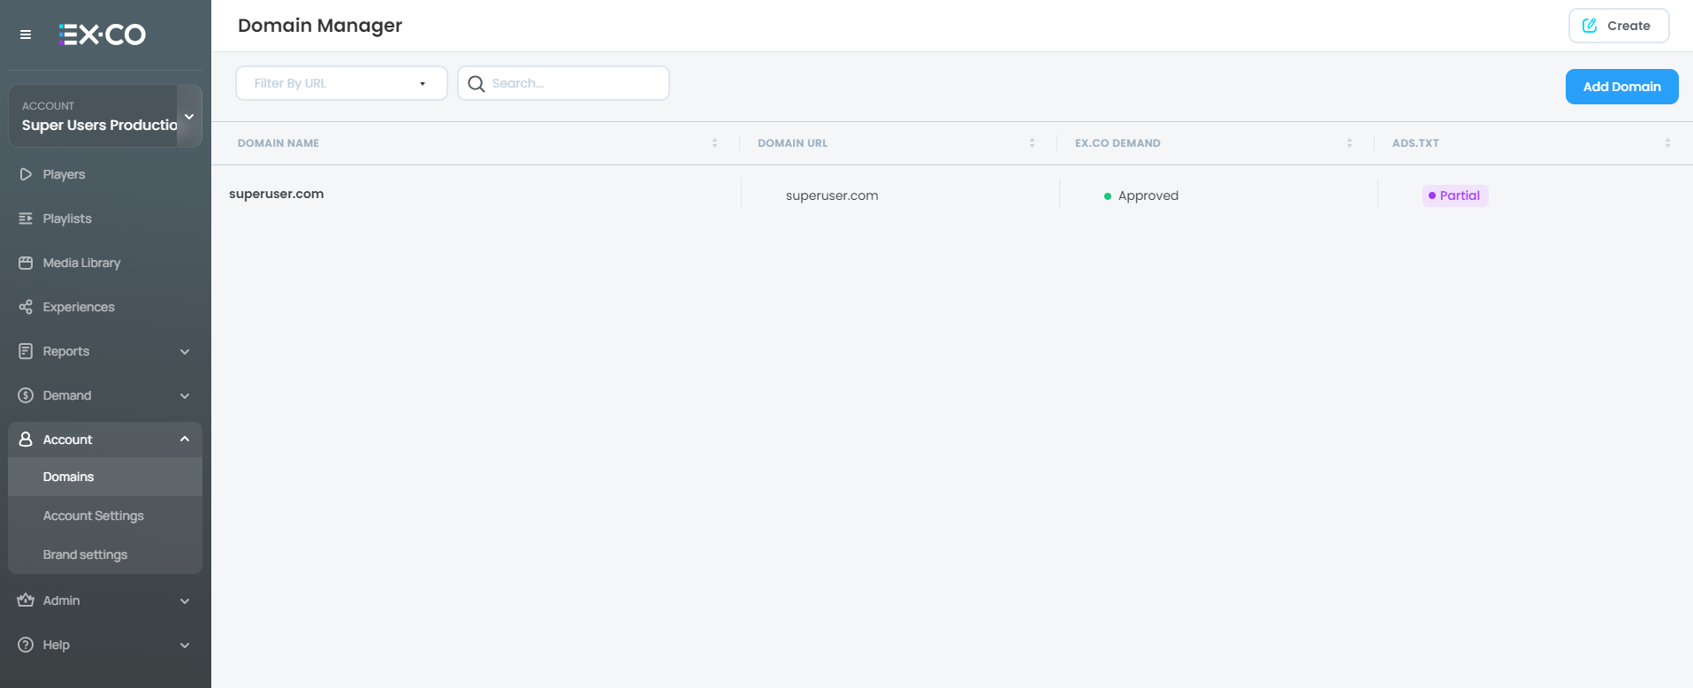The height and width of the screenshot is (688, 1693).
Task: Click the Partial ads.txt badge
Action: point(1454,195)
